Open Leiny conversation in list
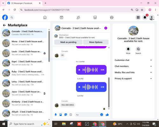 [x=24, y=83]
